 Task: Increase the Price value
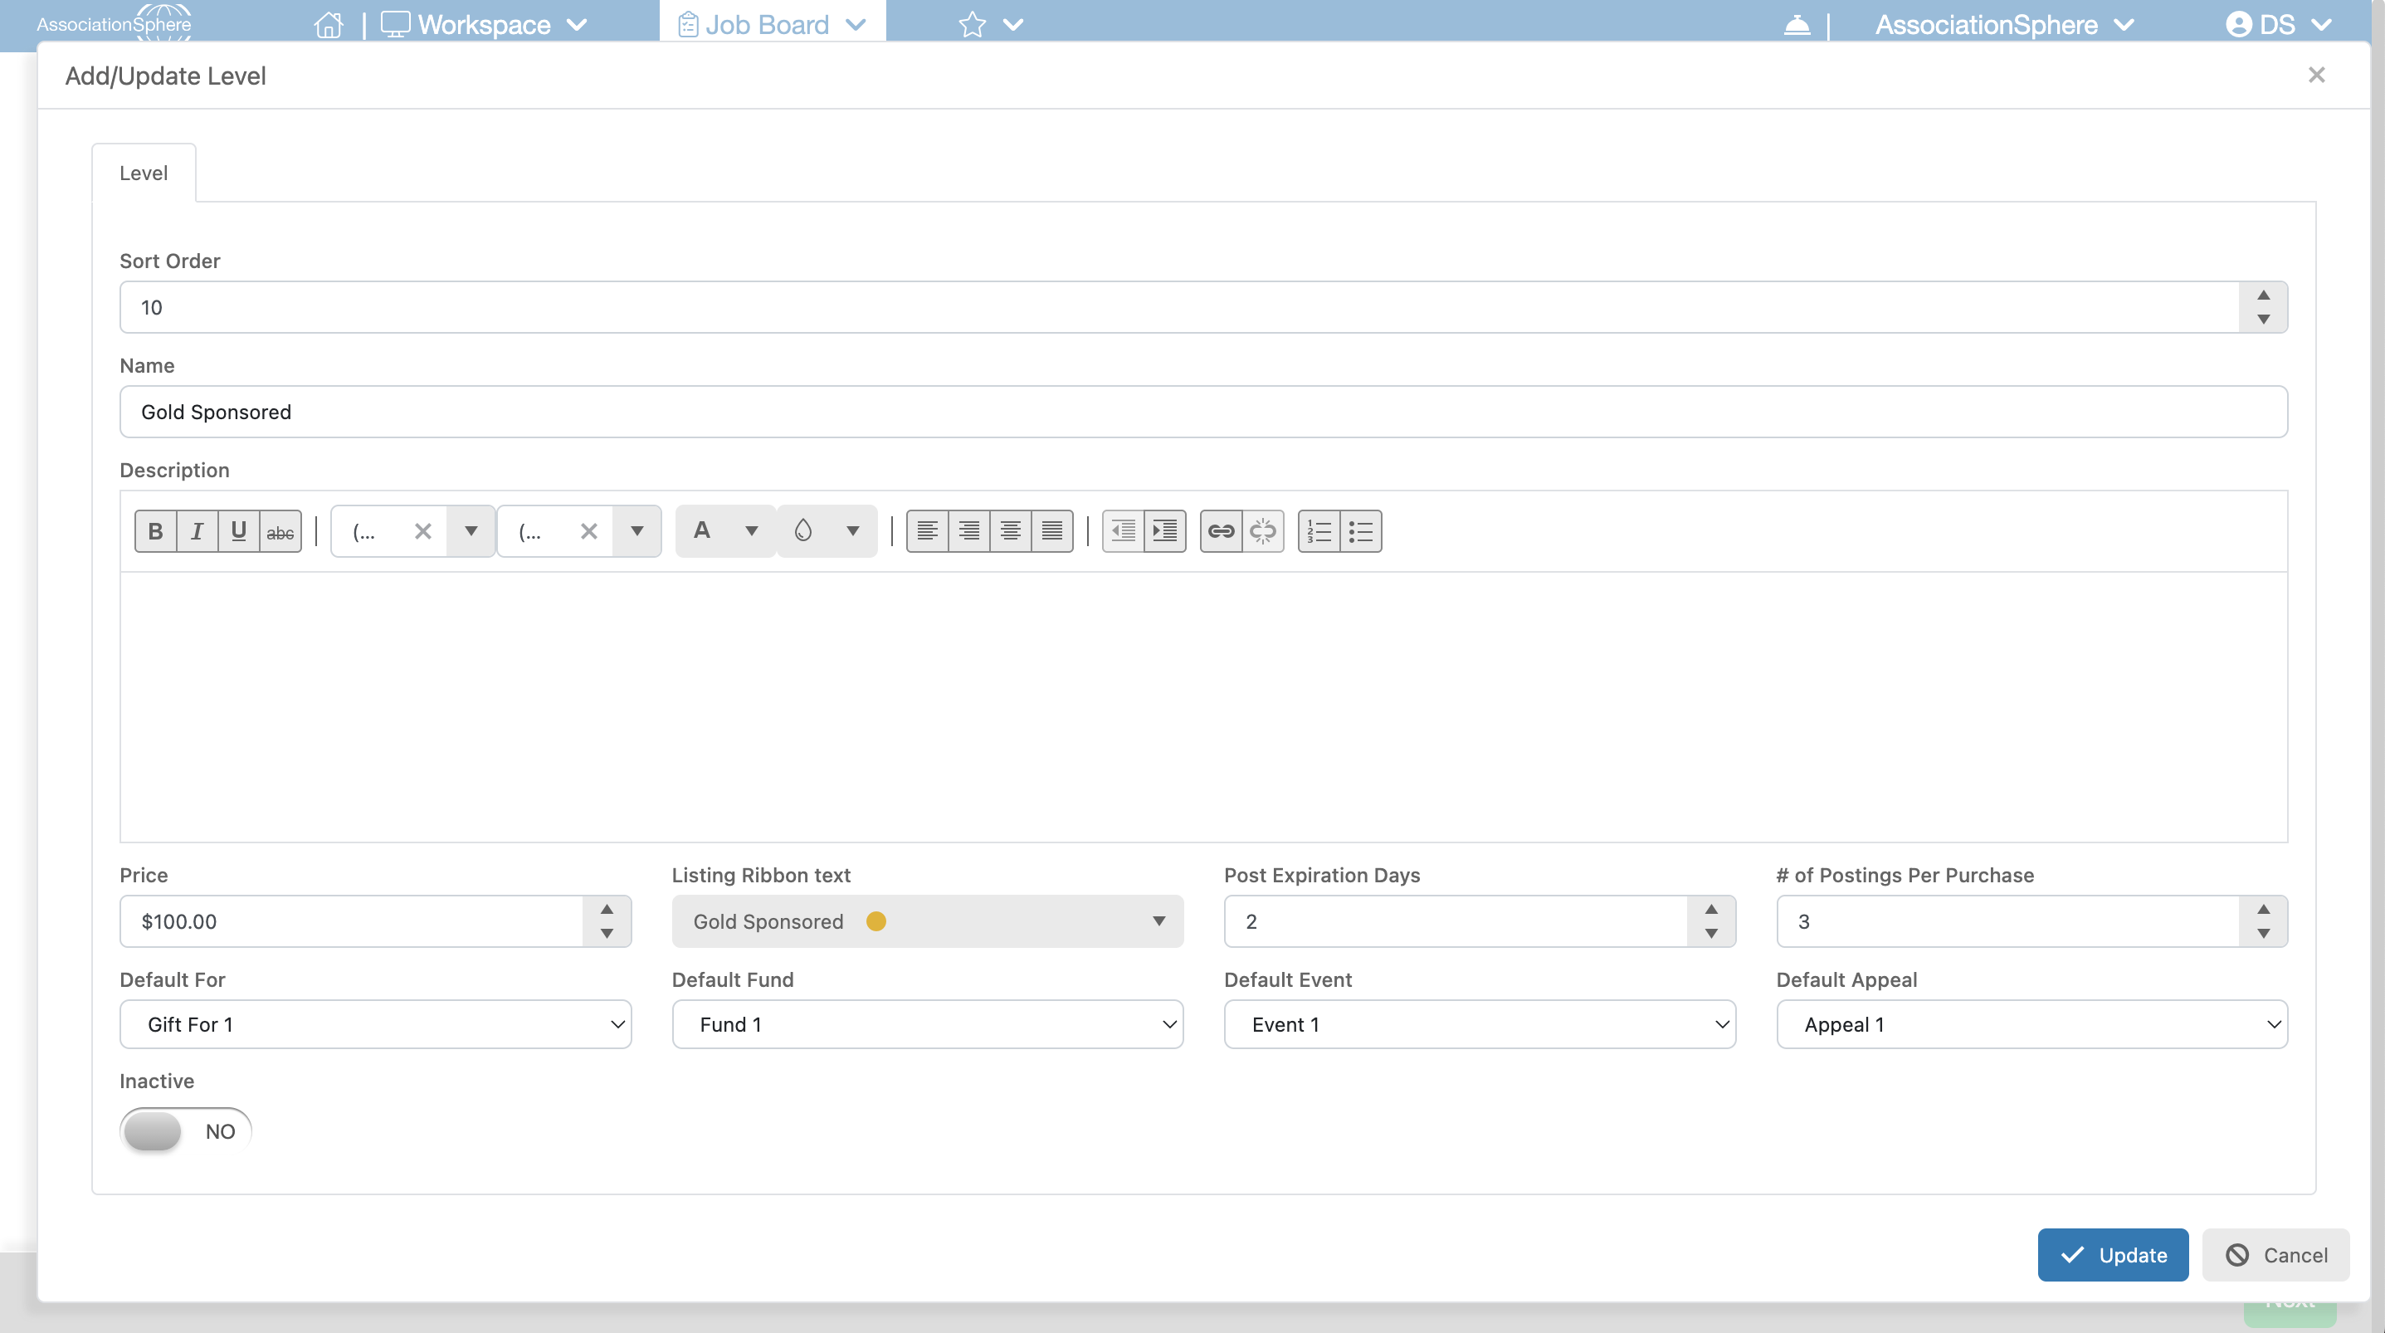pos(607,909)
